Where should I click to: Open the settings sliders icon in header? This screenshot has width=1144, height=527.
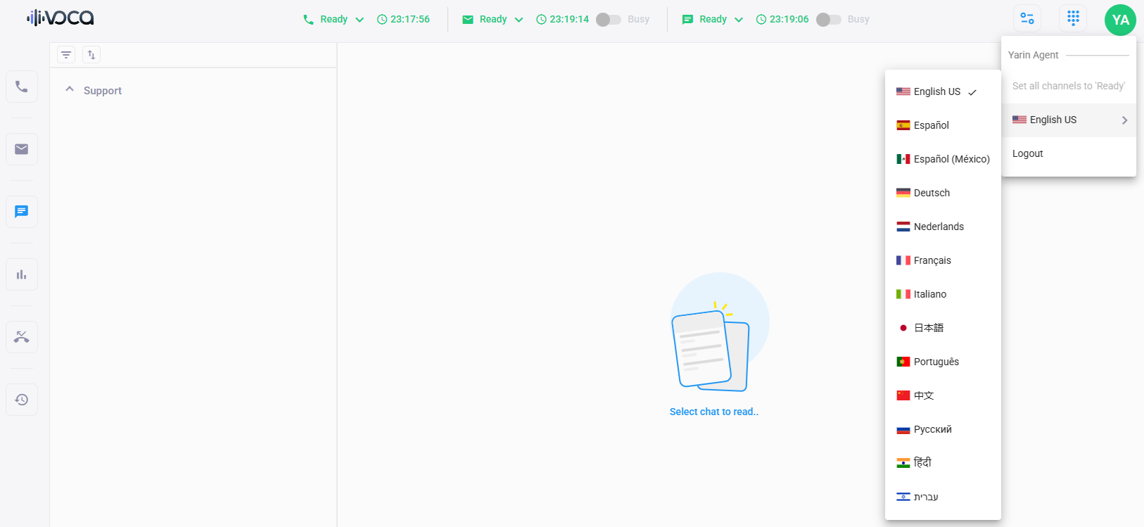coord(1027,19)
